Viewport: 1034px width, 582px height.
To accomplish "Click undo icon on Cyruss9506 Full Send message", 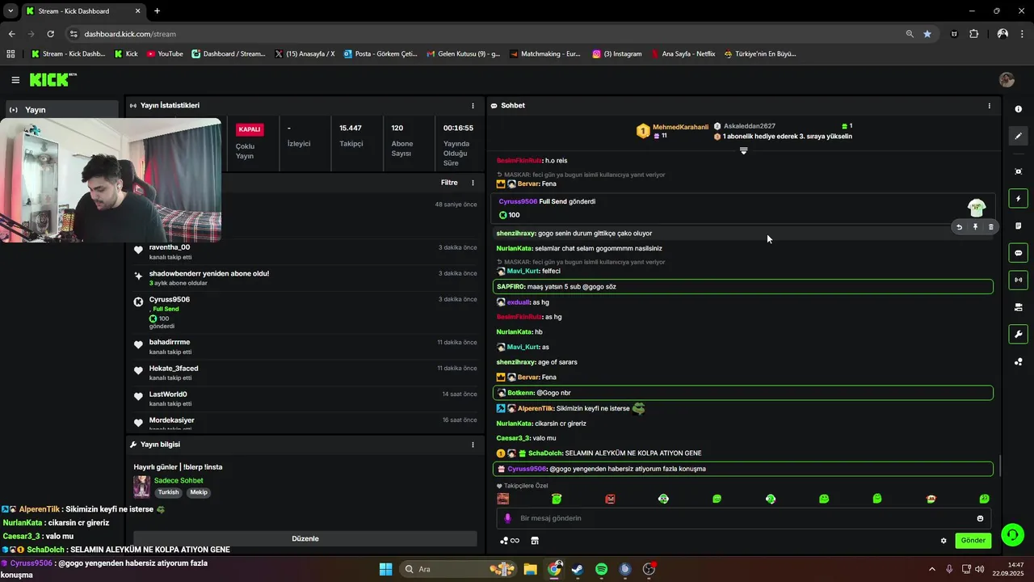I will pos(959,227).
